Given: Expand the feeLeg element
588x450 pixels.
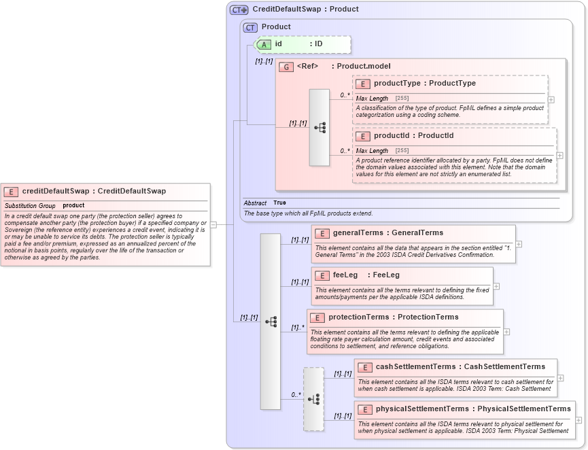Looking at the screenshot, I should click(x=496, y=286).
